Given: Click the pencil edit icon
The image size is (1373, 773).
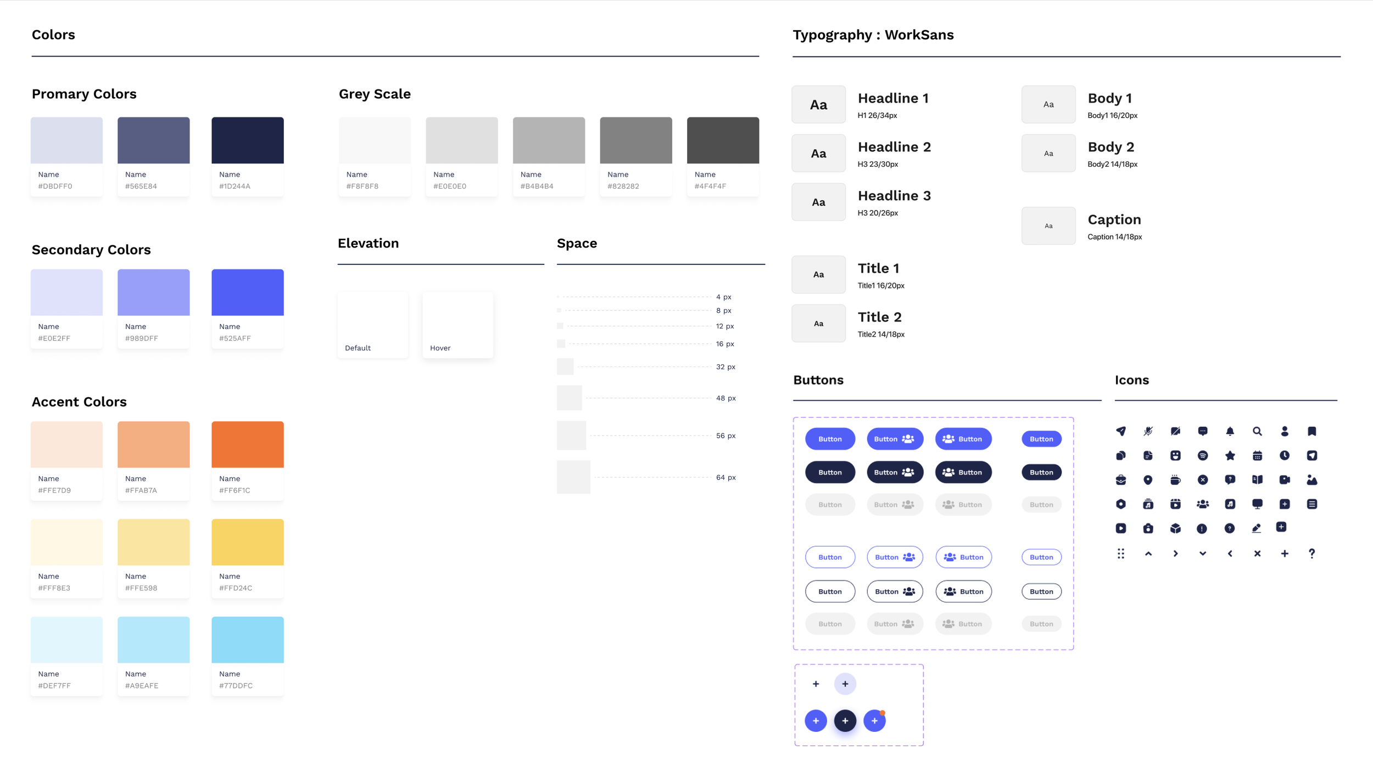Looking at the screenshot, I should pyautogui.click(x=1257, y=528).
